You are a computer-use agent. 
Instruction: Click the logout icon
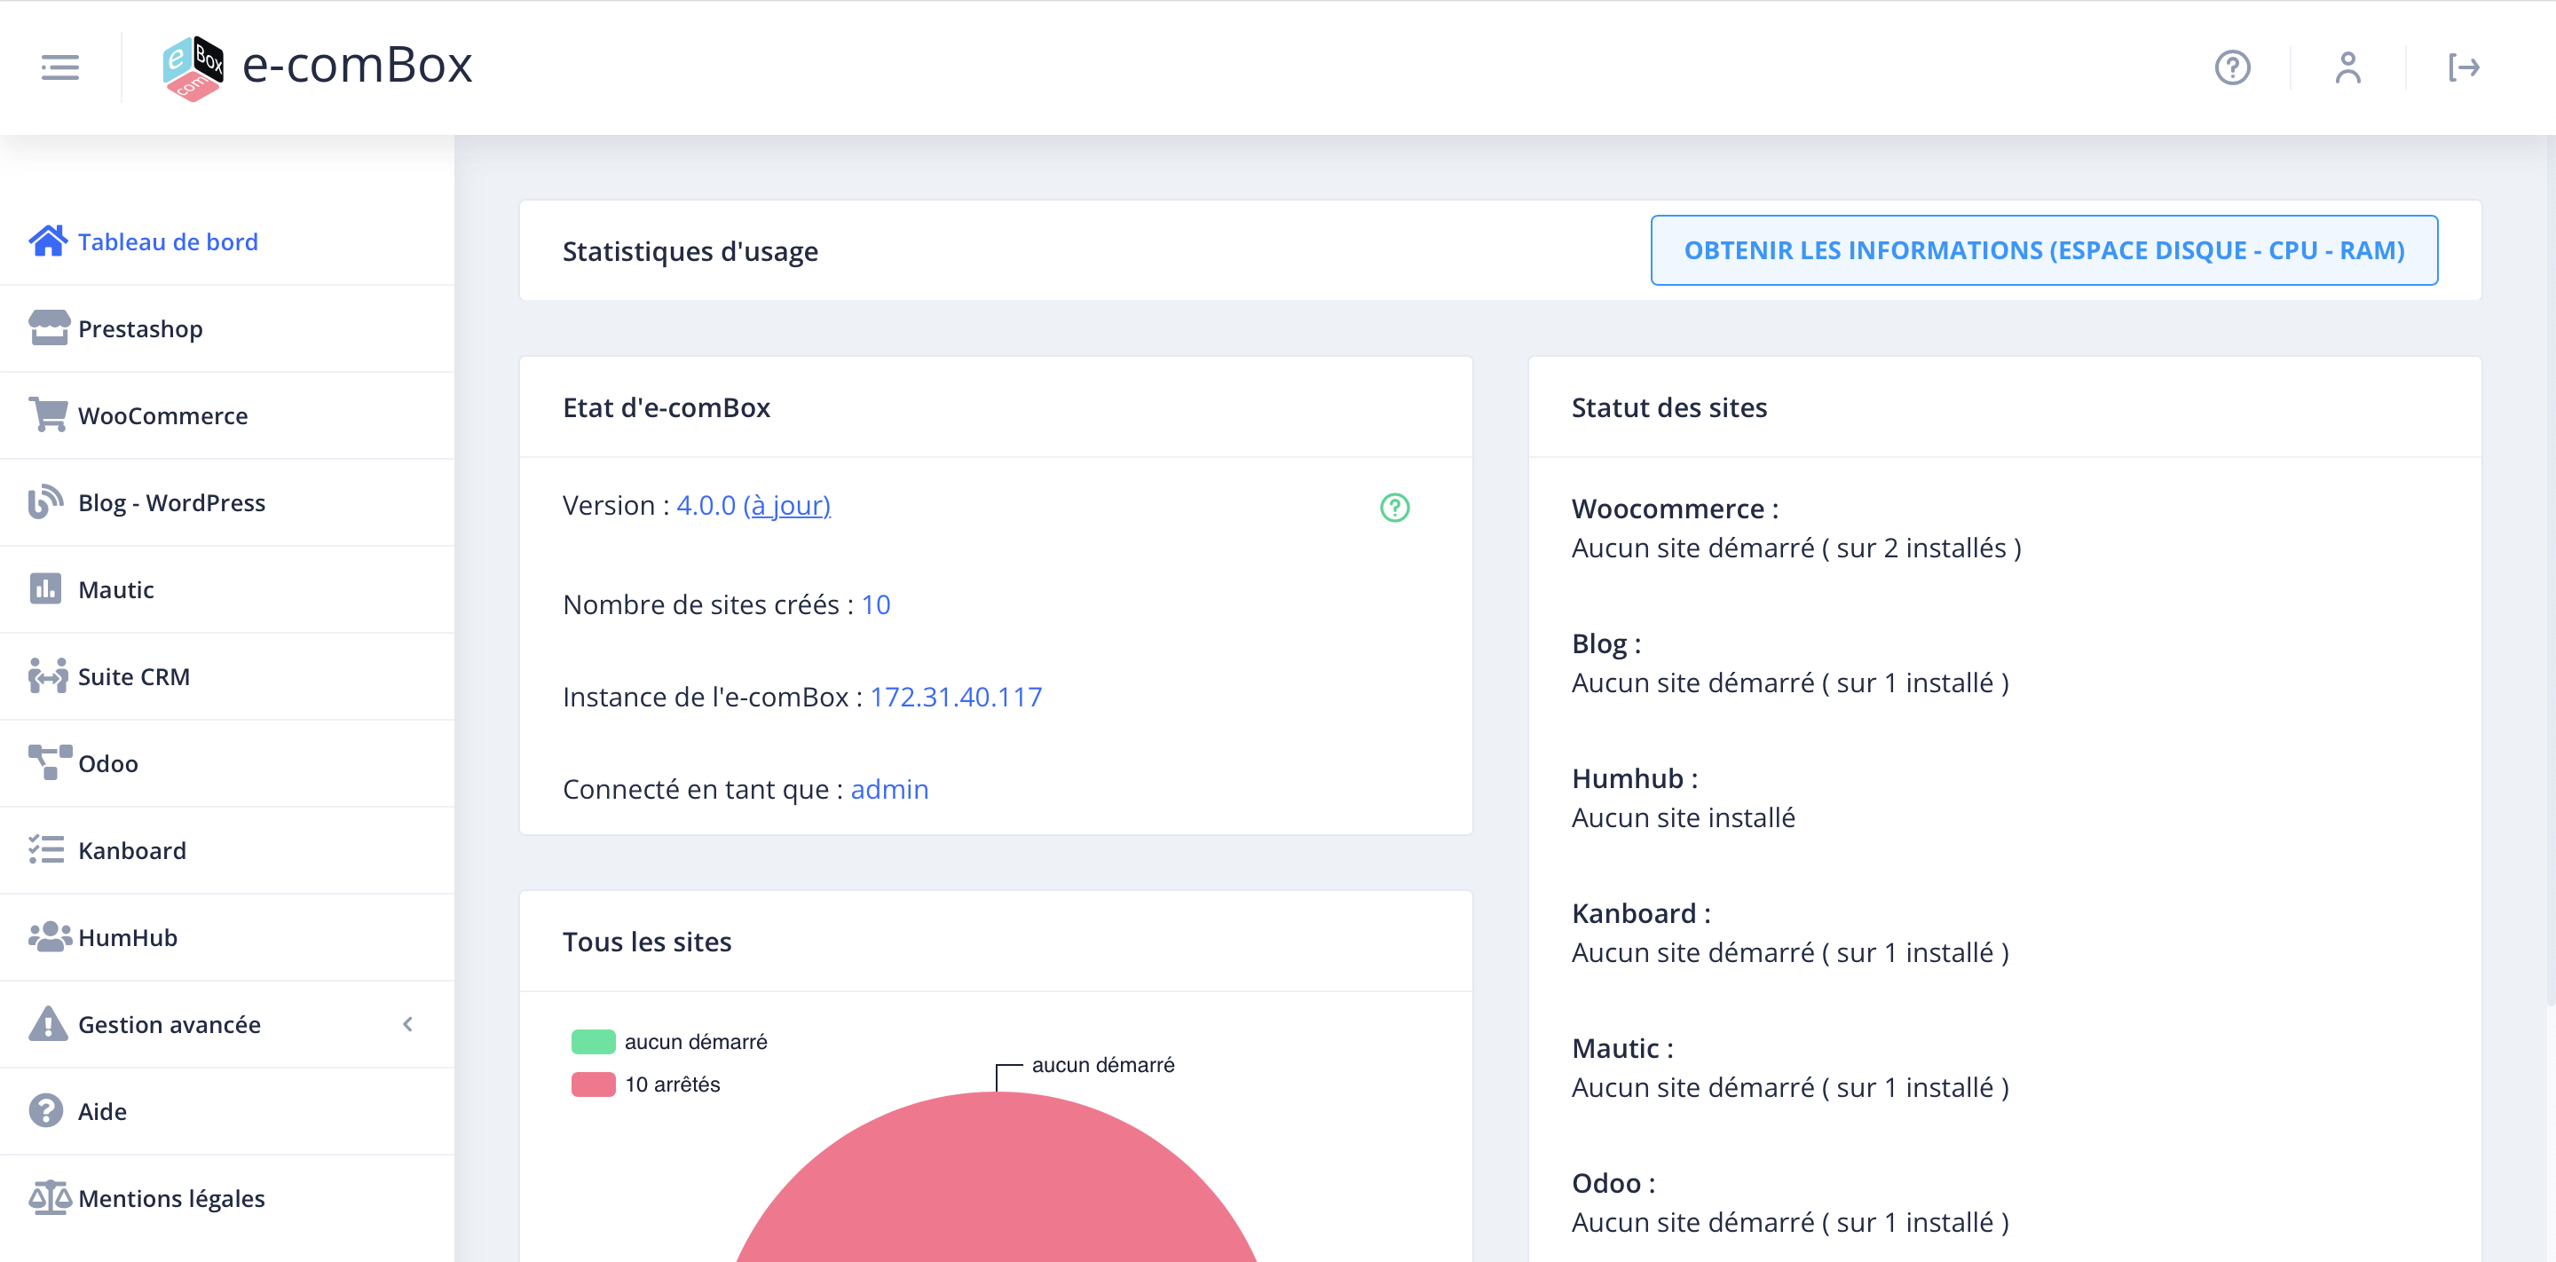[x=2463, y=67]
